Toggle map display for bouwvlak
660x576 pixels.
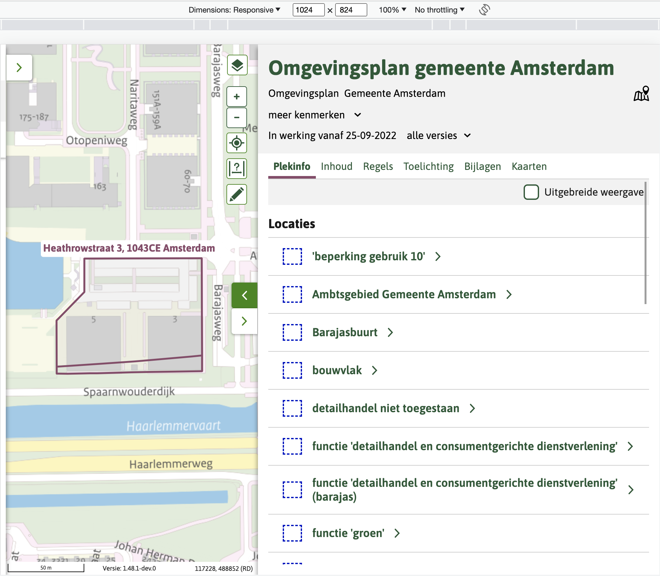292,370
